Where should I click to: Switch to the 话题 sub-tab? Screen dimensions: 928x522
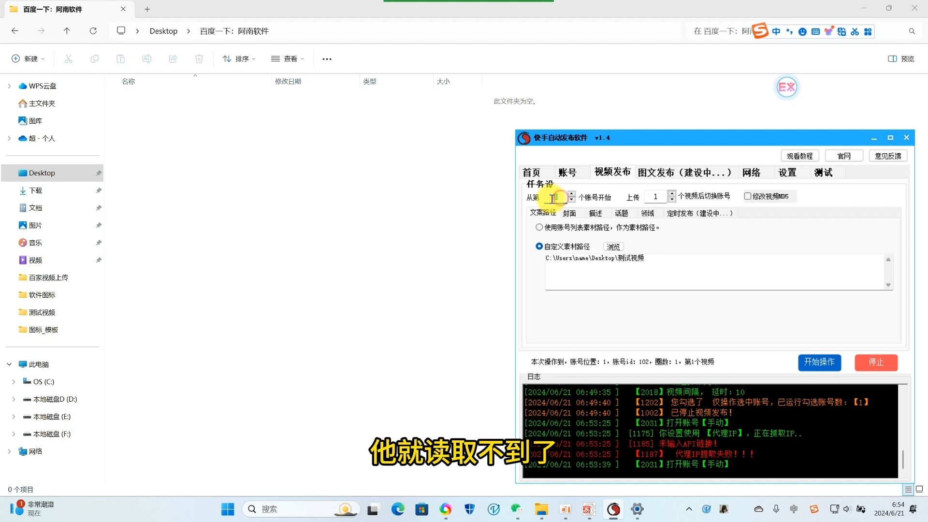click(x=622, y=213)
